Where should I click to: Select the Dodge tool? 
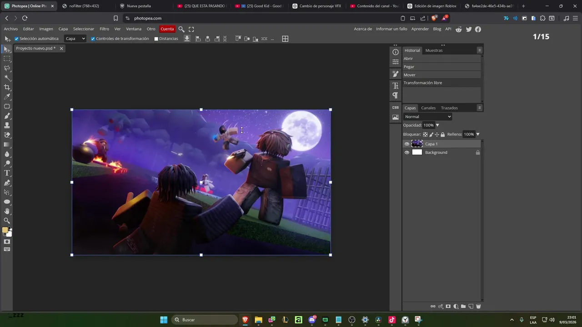click(x=7, y=163)
